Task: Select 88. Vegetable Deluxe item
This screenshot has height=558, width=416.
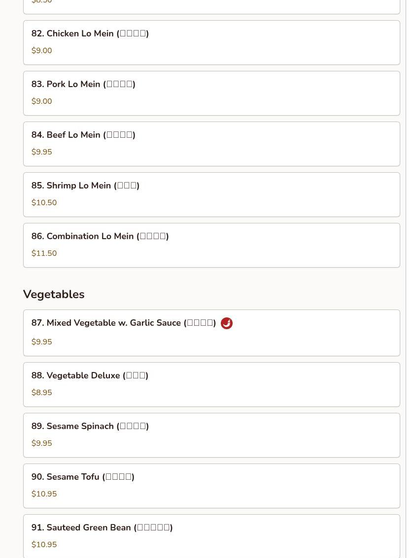Action: [211, 384]
